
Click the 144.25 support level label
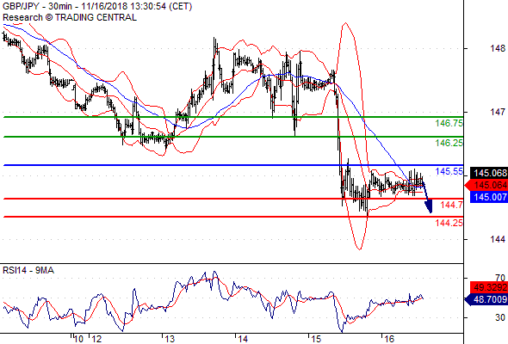449,223
